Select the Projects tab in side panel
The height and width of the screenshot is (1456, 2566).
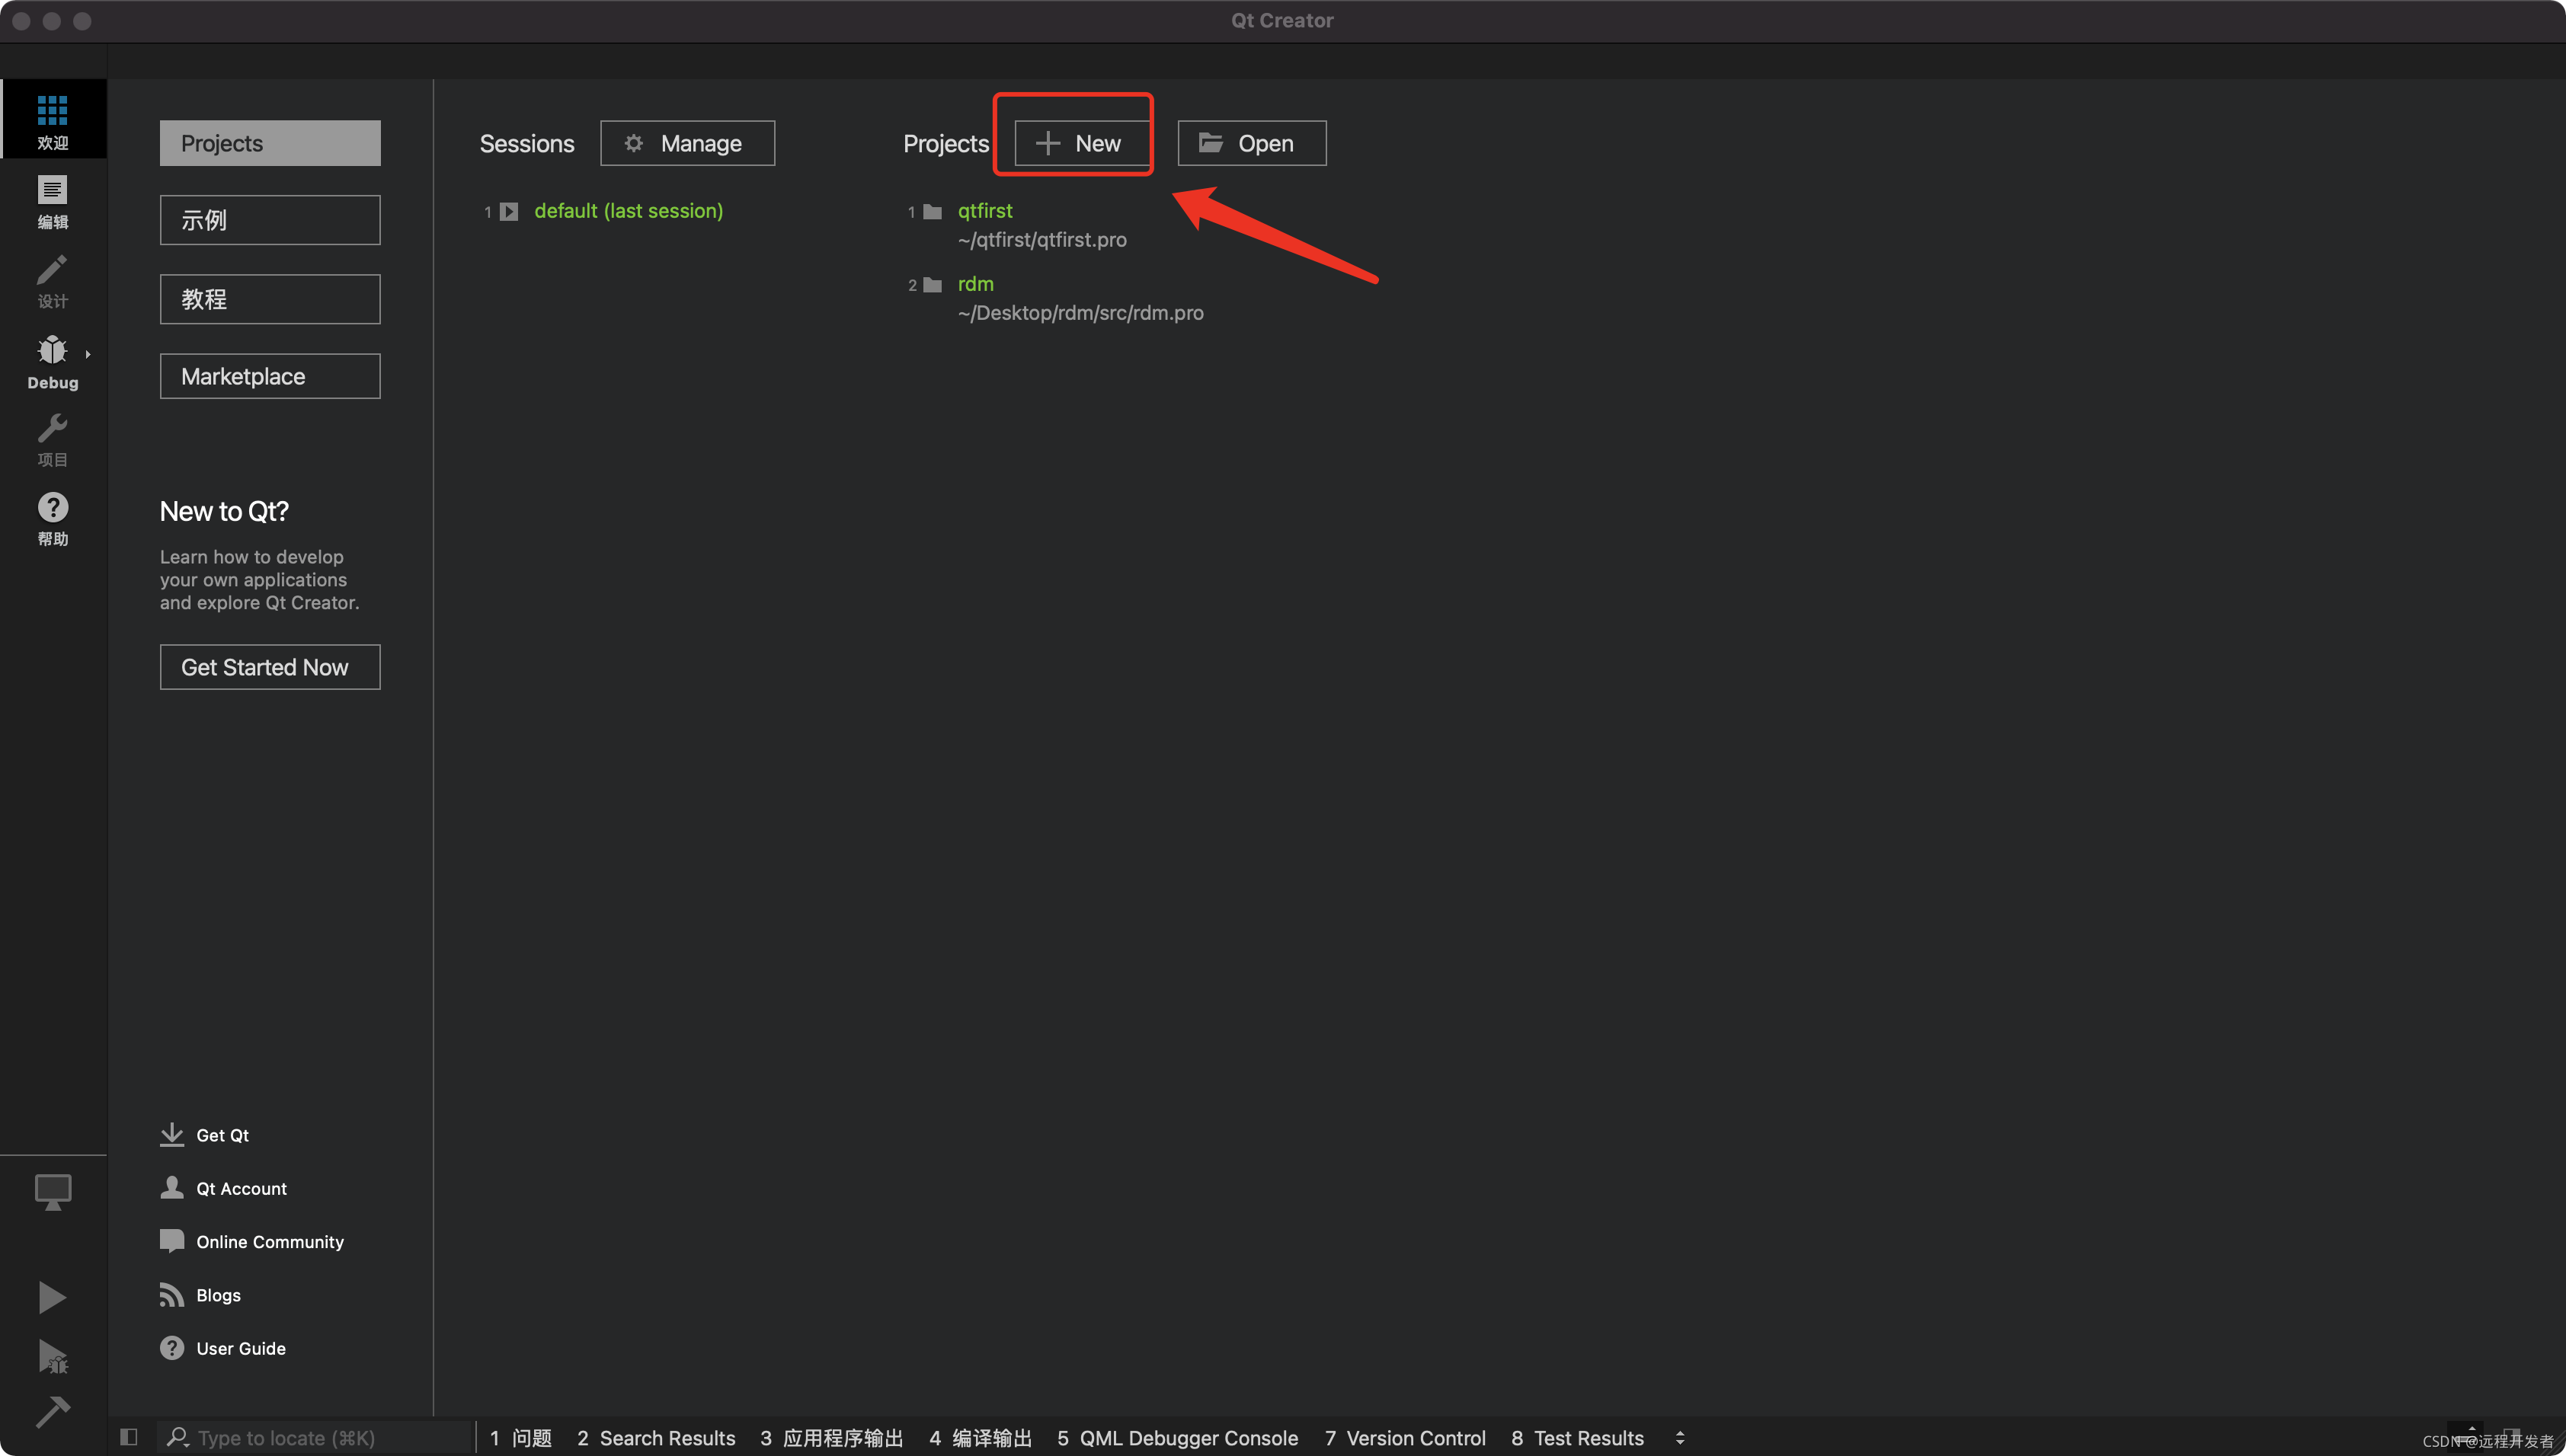coord(270,143)
